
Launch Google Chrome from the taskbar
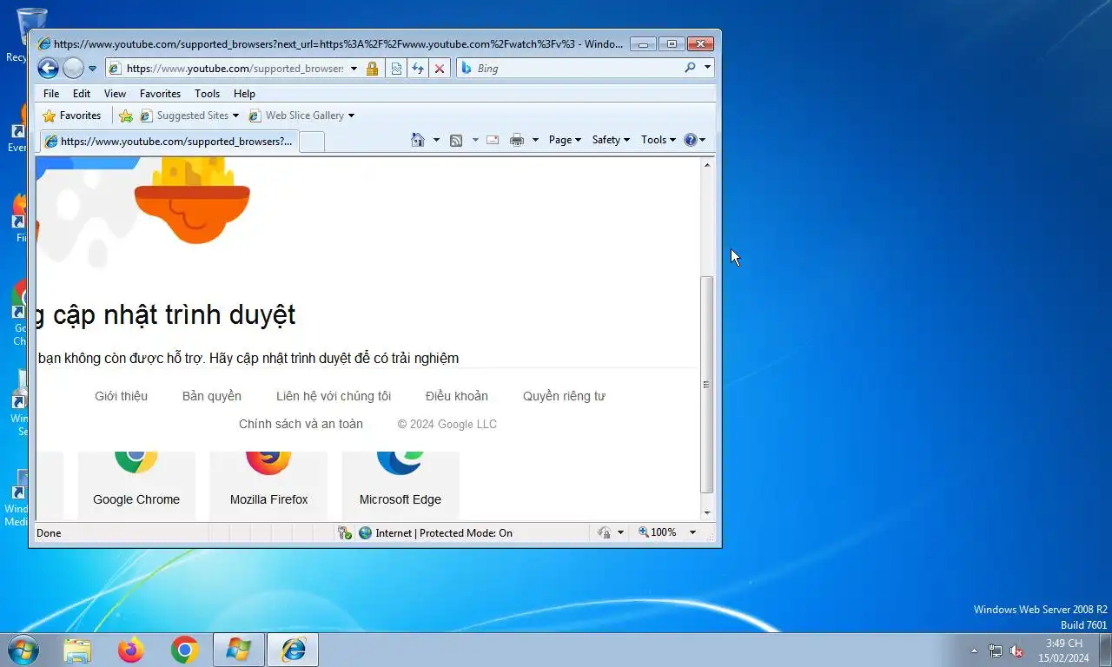pyautogui.click(x=184, y=650)
